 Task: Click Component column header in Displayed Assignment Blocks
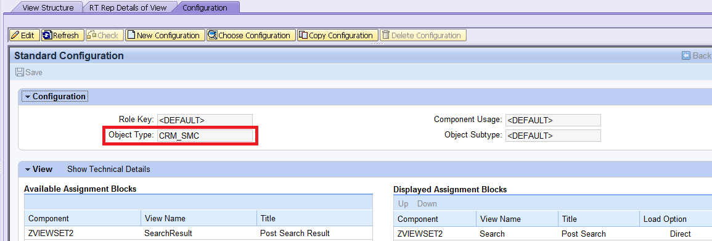[435, 219]
